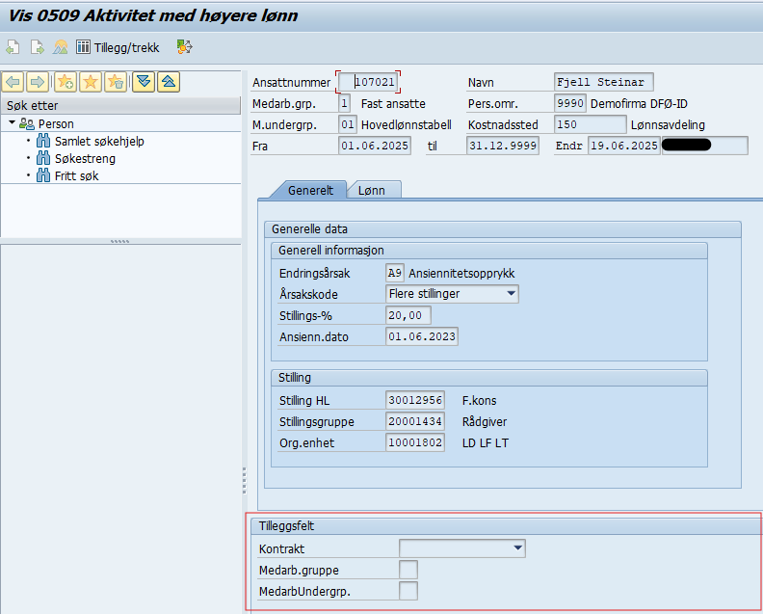This screenshot has width=763, height=614.
Task: Click the next record page icon
Action: click(37, 47)
